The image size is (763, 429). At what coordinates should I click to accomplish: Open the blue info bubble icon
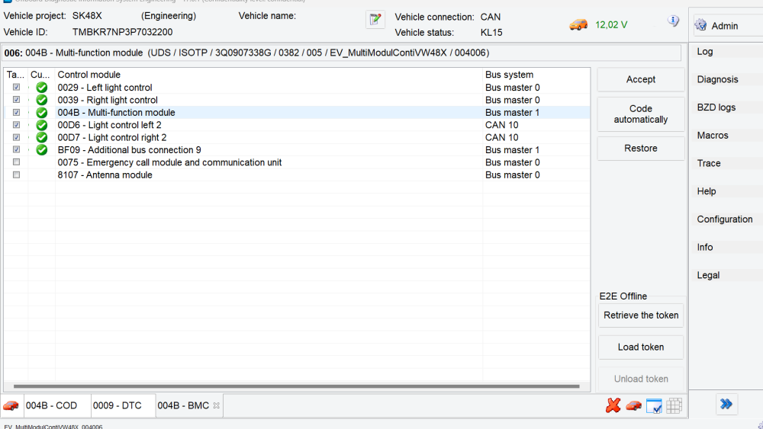[673, 21]
